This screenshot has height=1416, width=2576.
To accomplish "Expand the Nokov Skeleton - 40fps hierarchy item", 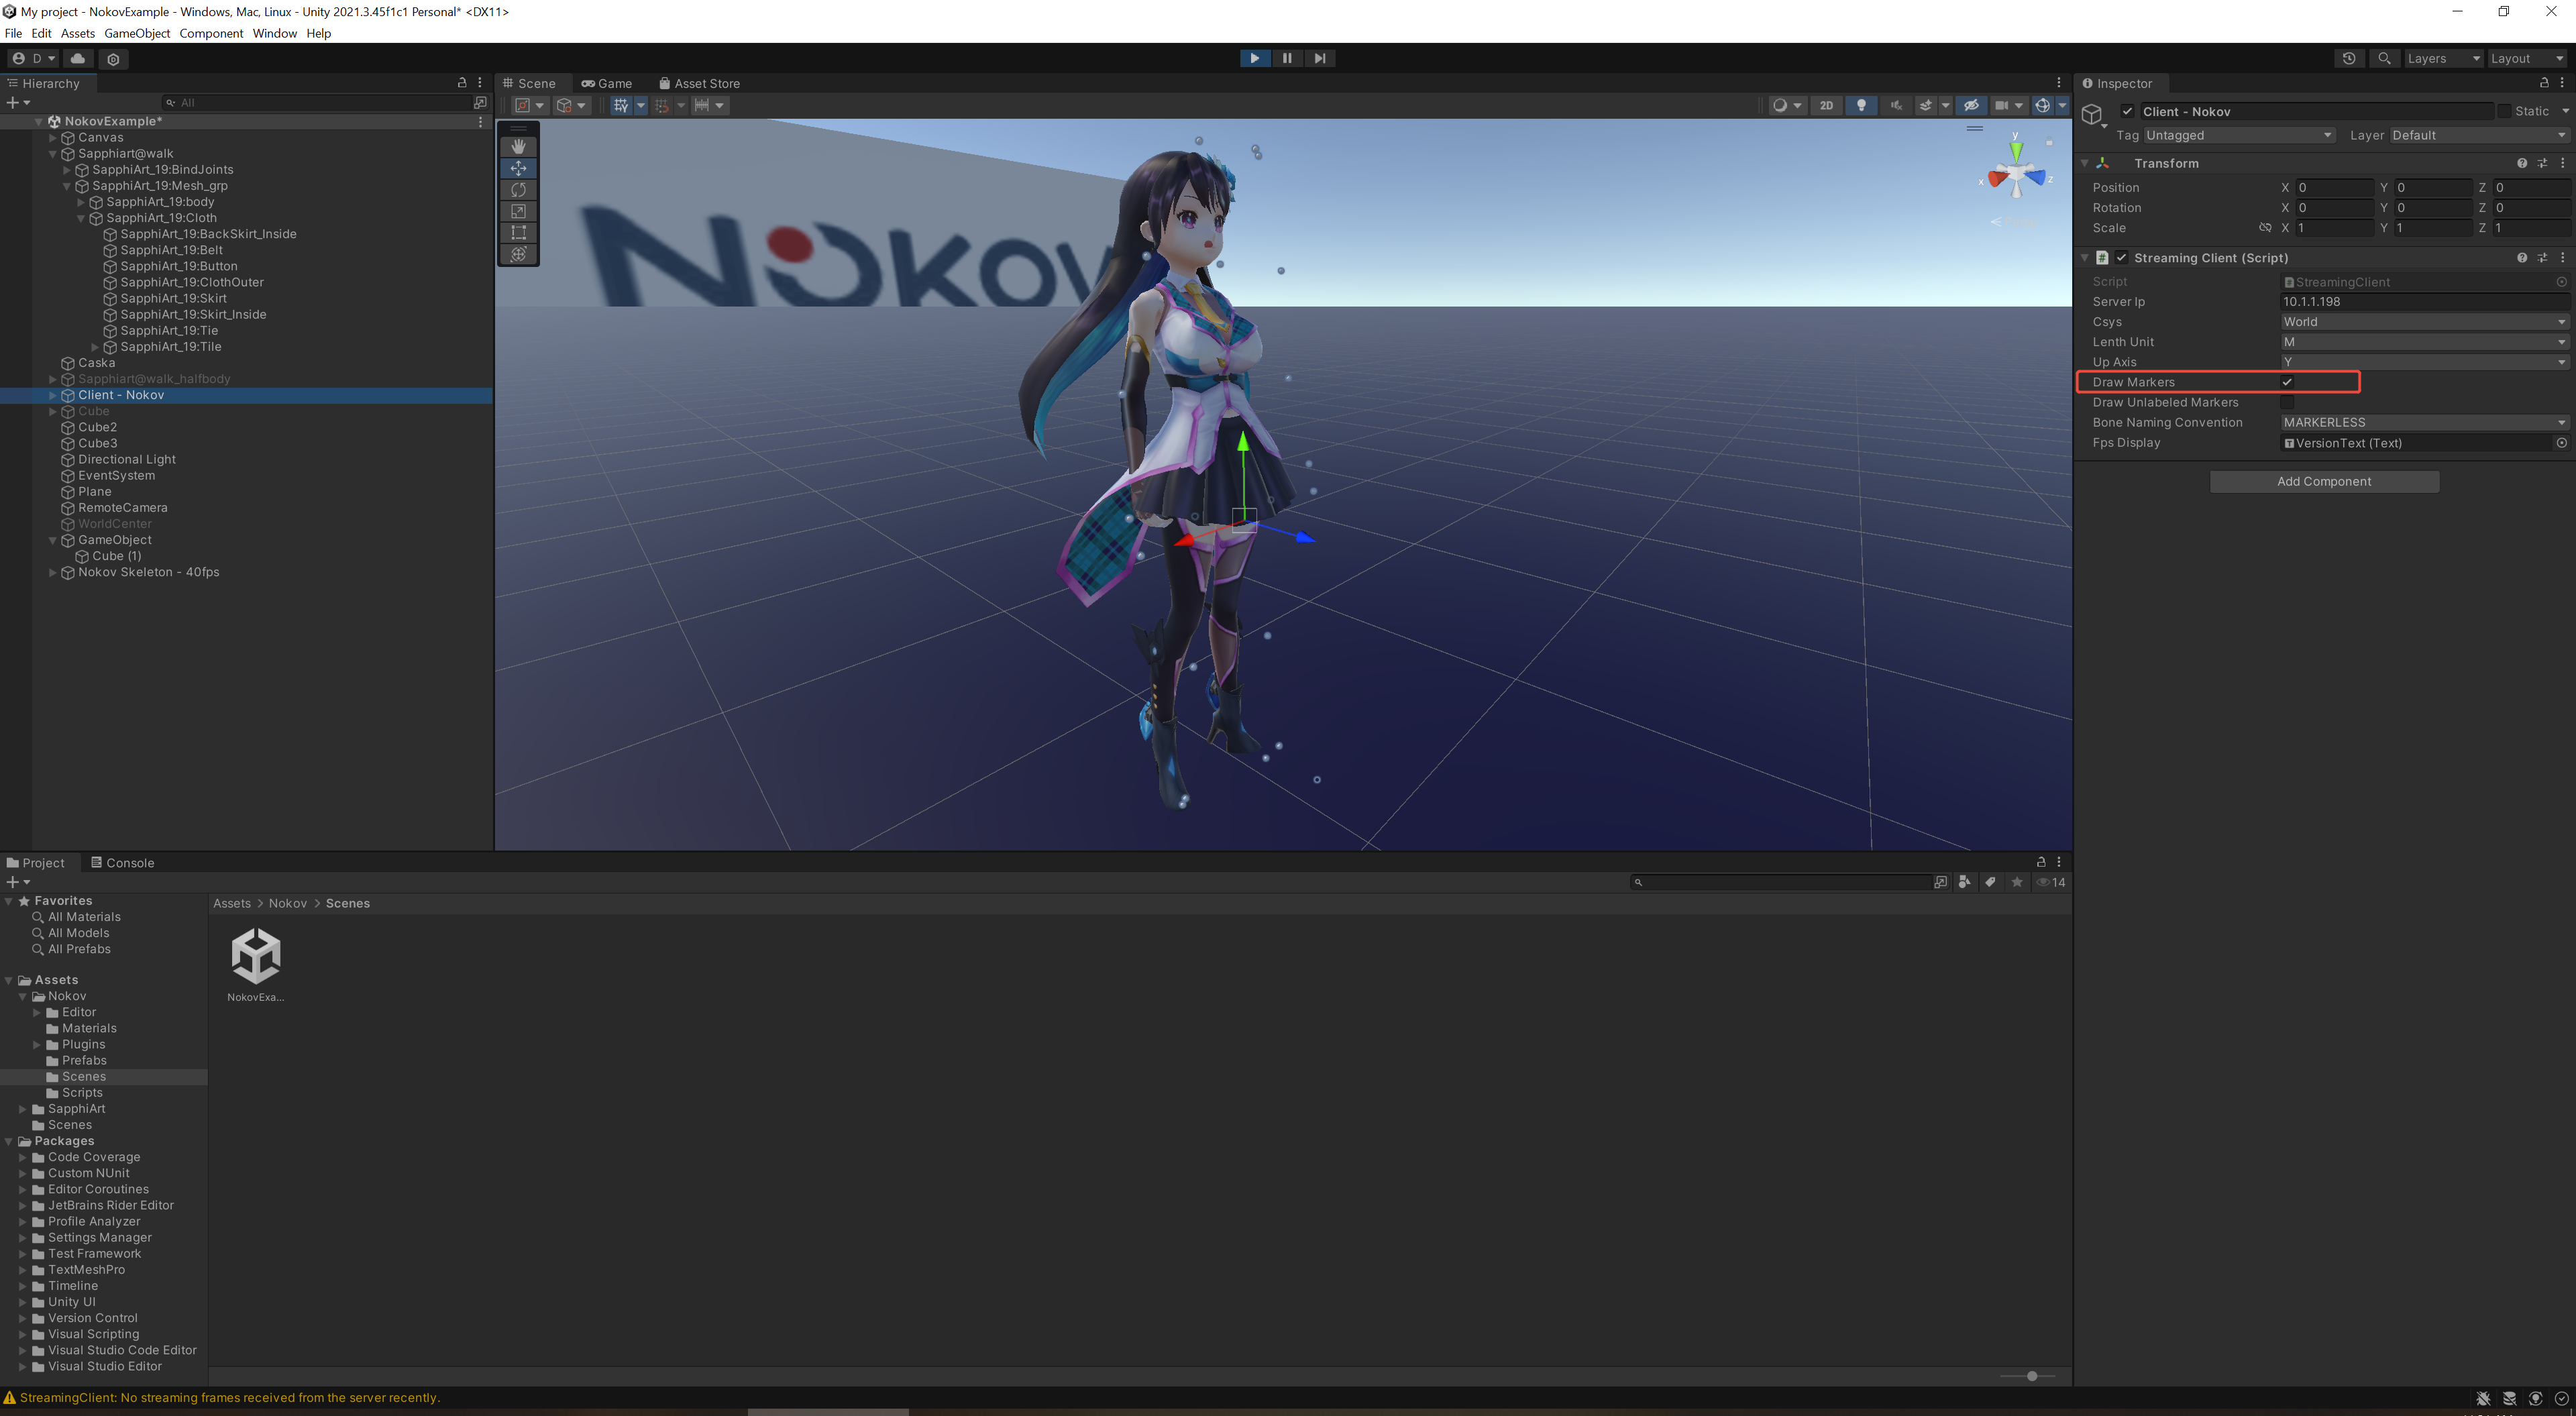I will tap(53, 573).
